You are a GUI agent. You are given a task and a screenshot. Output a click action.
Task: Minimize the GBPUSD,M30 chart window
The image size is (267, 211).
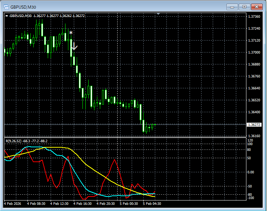pos(232,7)
